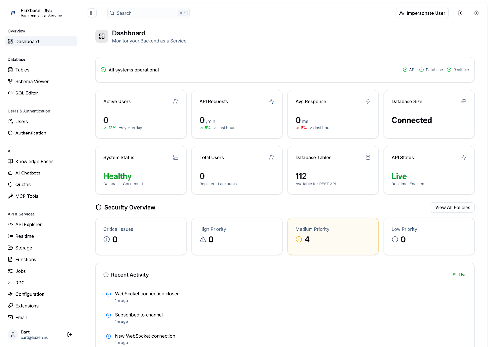The image size is (490, 347).
Task: Click the Avg Response lightning icon
Action: [368, 101]
